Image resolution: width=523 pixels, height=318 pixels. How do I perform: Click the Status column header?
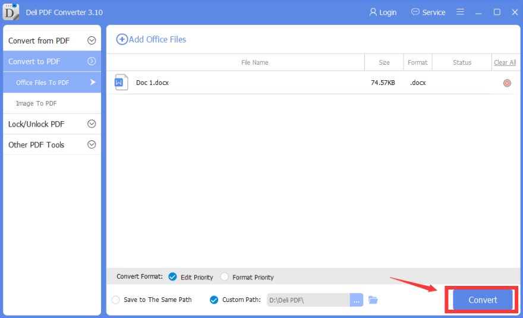tap(462, 62)
